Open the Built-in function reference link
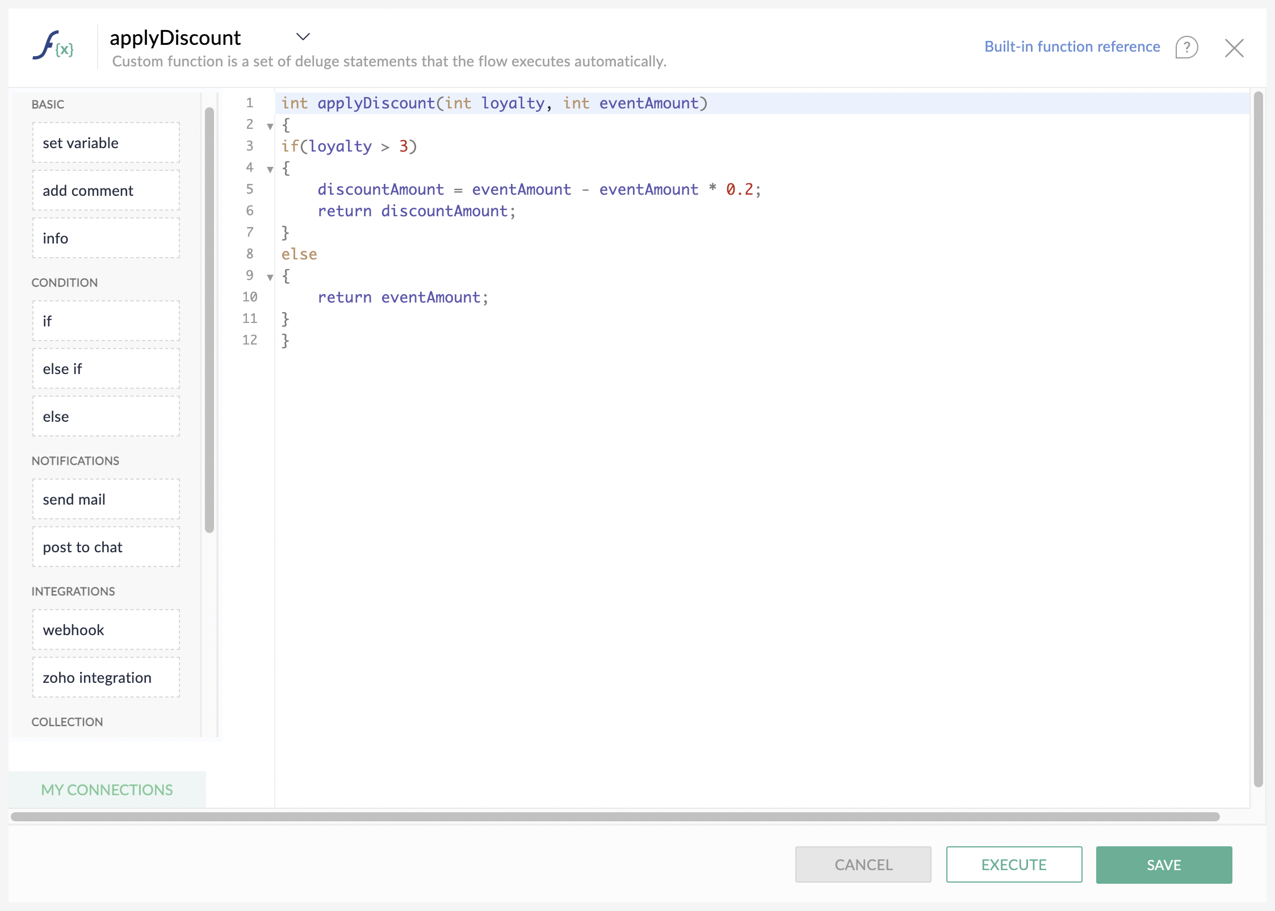1275x911 pixels. click(x=1071, y=47)
